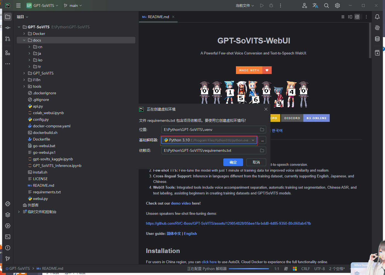Open the Notifications bell

tap(377, 17)
